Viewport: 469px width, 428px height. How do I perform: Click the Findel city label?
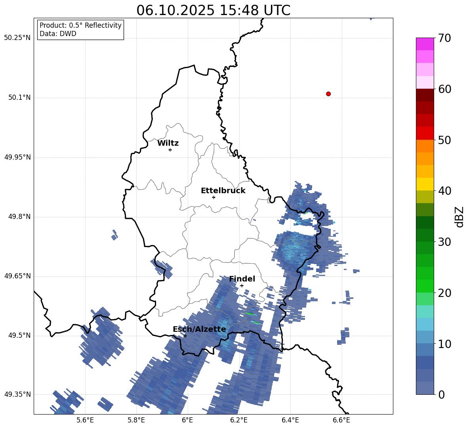[242, 279]
